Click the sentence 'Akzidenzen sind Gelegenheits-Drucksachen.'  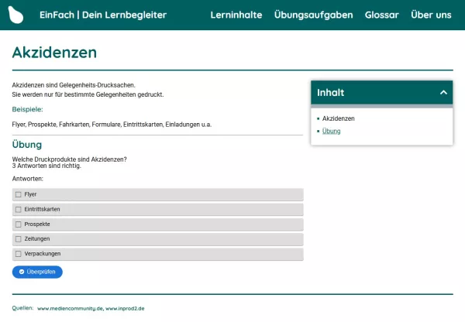point(74,85)
